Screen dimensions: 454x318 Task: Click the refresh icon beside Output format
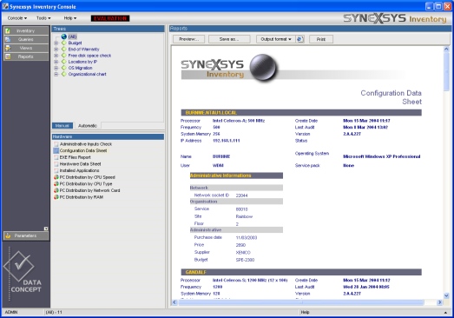click(300, 39)
